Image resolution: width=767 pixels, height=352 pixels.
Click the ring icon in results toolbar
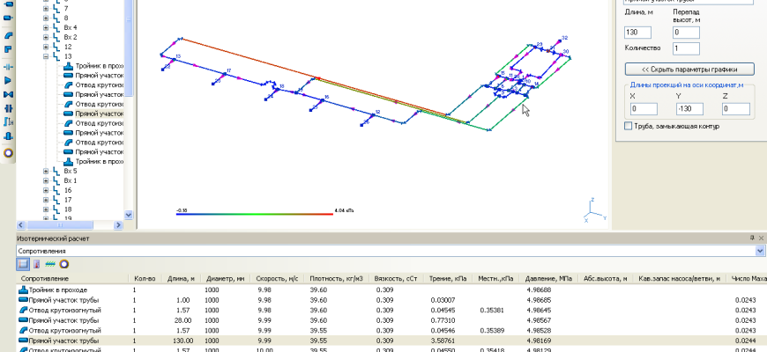[x=63, y=263]
